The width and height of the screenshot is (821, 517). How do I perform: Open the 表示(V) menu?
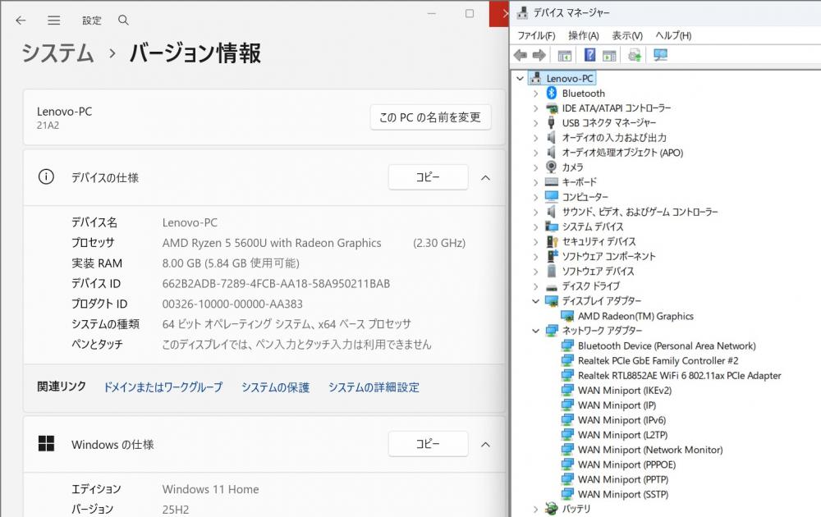point(626,35)
